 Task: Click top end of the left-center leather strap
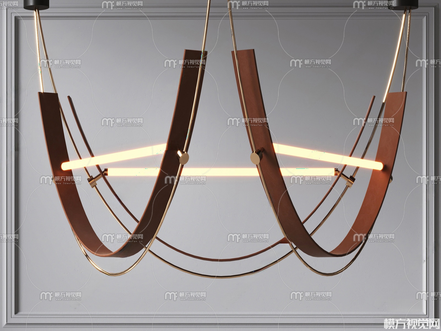(x=196, y=53)
